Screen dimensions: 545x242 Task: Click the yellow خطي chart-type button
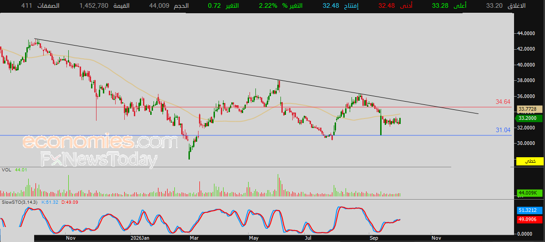(530, 161)
